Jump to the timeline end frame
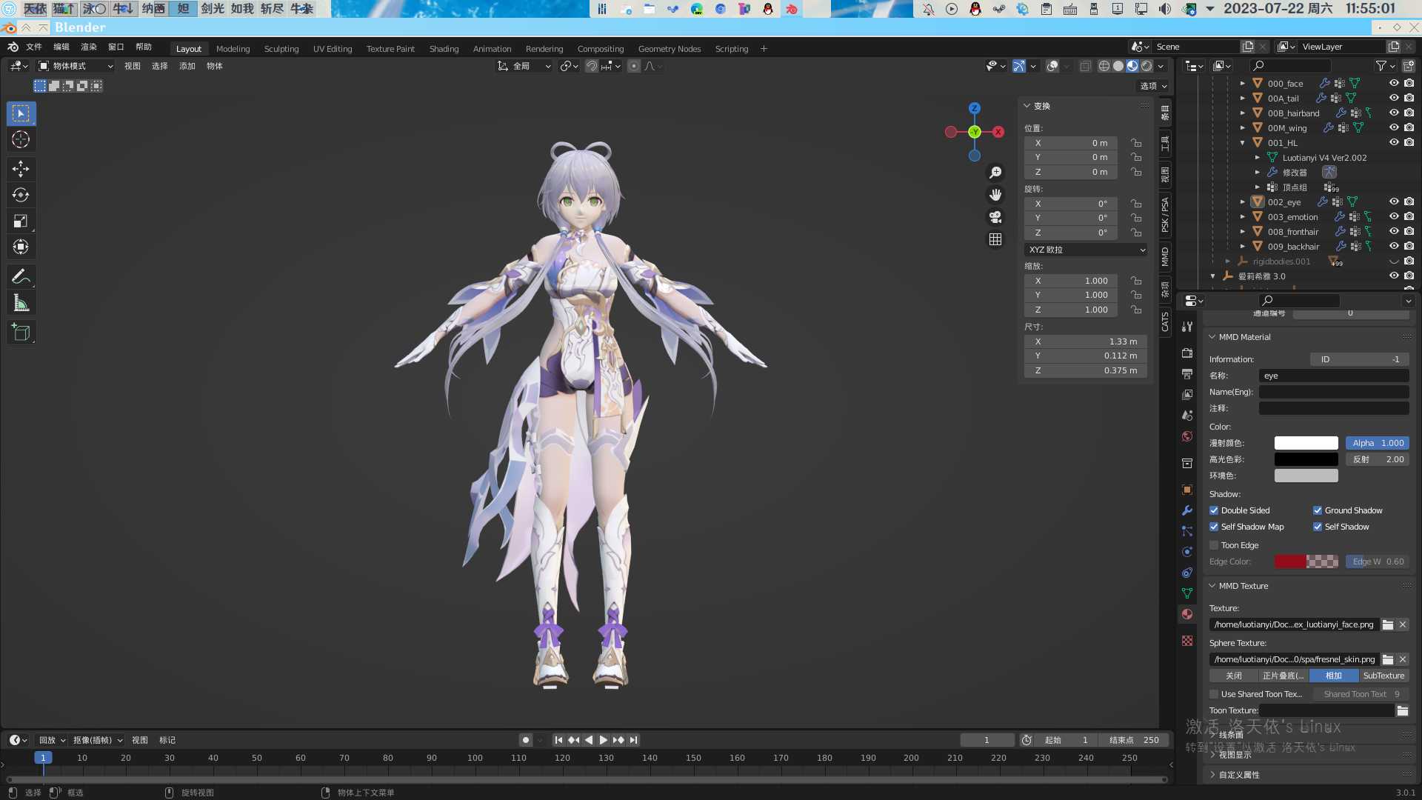 (633, 740)
